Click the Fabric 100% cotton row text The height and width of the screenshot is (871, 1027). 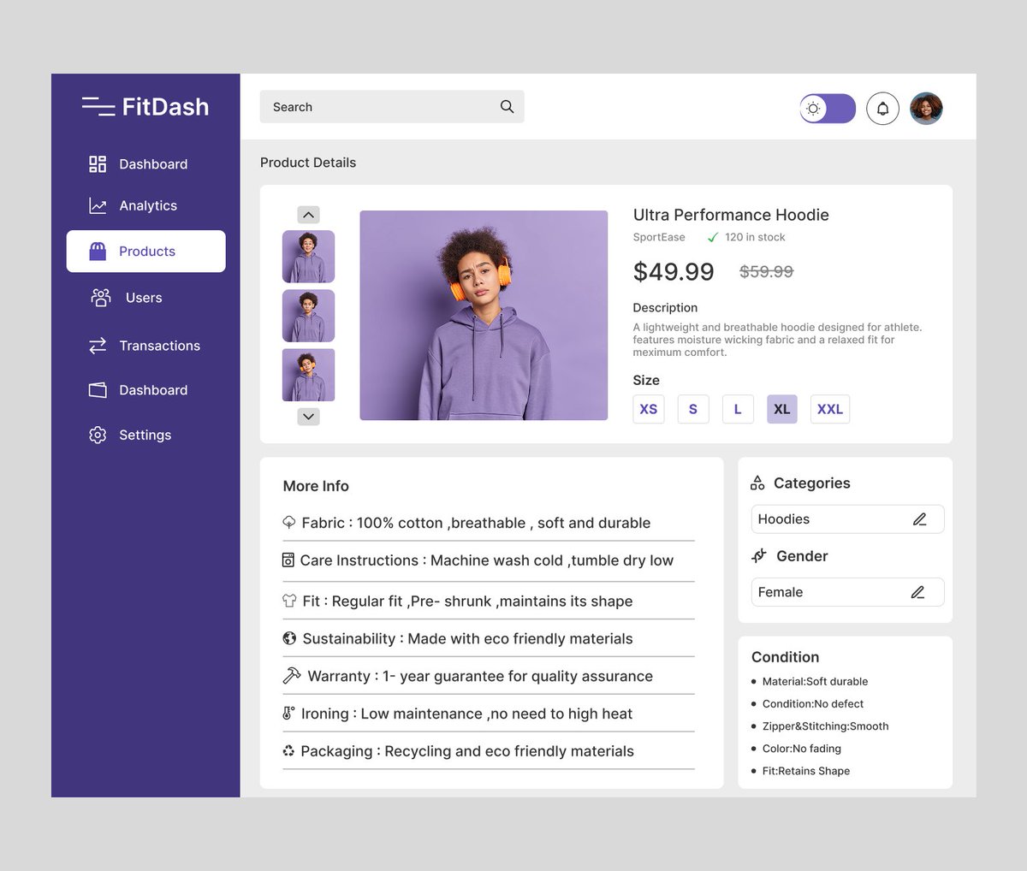476,523
